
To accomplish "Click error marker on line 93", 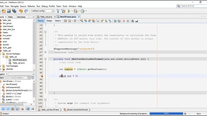I will (42, 76).
